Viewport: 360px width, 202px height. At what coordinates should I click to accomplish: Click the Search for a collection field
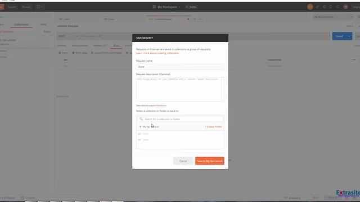(x=180, y=119)
